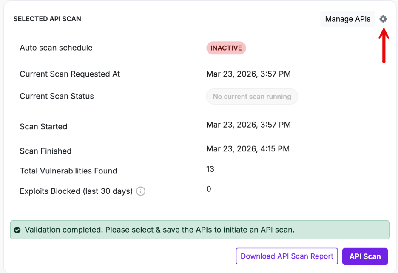
Task: Open scan settings via the gear icon
Action: (x=383, y=19)
